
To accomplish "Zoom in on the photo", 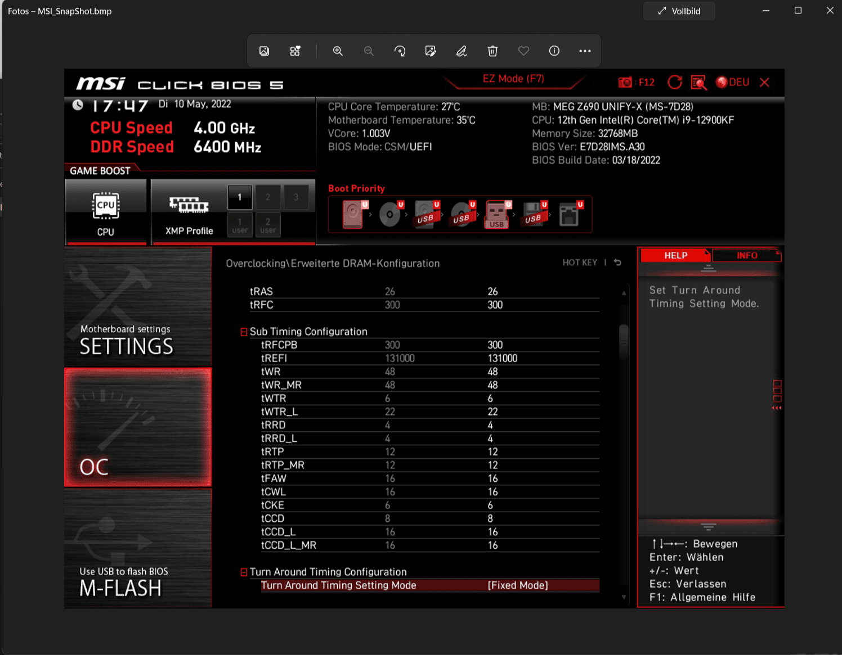I will pos(338,51).
